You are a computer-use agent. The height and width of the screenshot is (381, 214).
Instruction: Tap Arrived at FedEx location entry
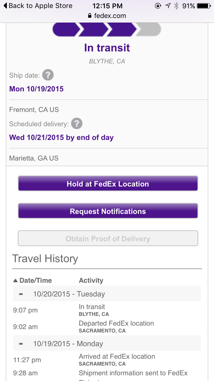(x=117, y=360)
